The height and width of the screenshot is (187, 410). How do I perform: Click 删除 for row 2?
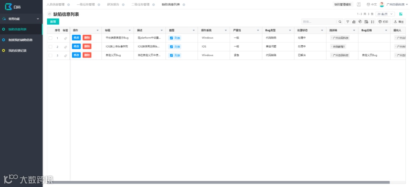coord(87,46)
